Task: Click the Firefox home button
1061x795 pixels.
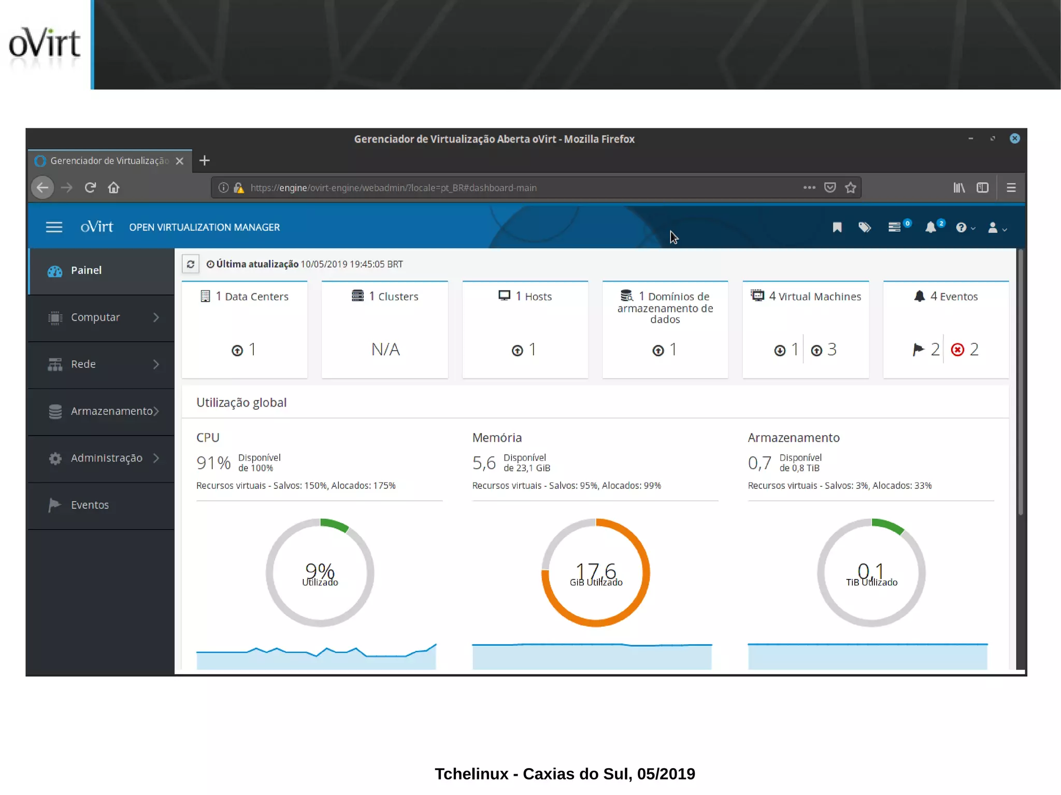Action: 113,187
